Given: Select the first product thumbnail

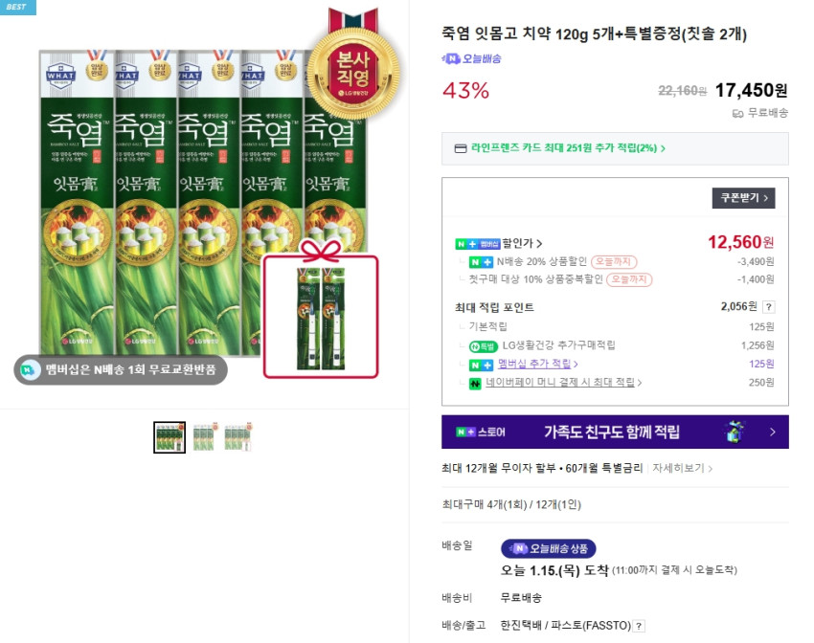Looking at the screenshot, I should (170, 437).
